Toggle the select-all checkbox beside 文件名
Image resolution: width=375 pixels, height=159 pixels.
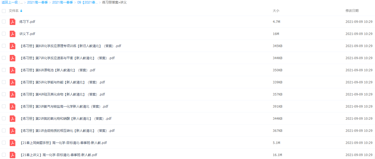coord(4,11)
